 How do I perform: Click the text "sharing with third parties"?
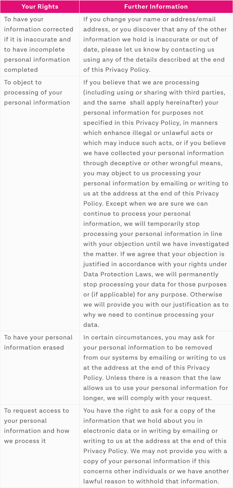tap(179, 92)
